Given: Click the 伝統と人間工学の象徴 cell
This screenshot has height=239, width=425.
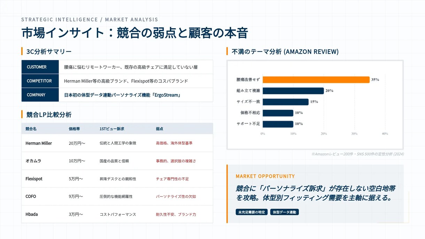Looking at the screenshot, I should (118, 143).
